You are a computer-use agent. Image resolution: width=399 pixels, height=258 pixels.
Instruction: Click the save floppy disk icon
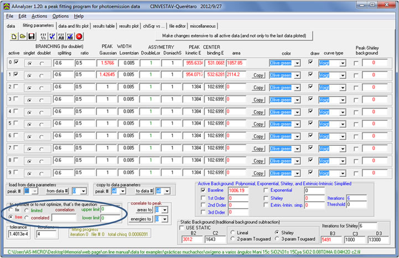32,36
